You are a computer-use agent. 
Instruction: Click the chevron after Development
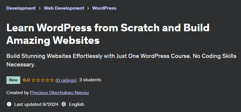click(40, 8)
